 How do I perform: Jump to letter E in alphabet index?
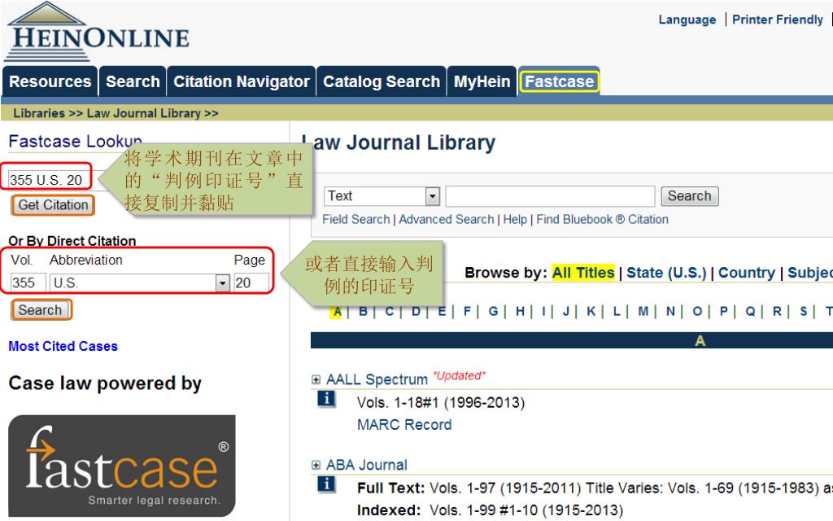point(442,312)
